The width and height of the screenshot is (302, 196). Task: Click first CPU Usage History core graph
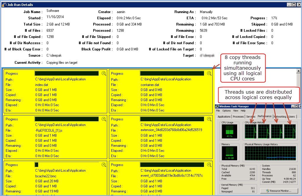[251, 131]
